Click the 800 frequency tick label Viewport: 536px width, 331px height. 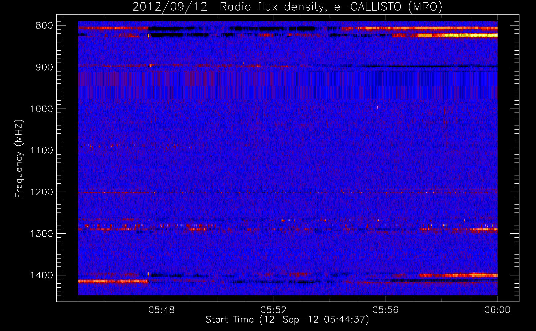coord(44,26)
